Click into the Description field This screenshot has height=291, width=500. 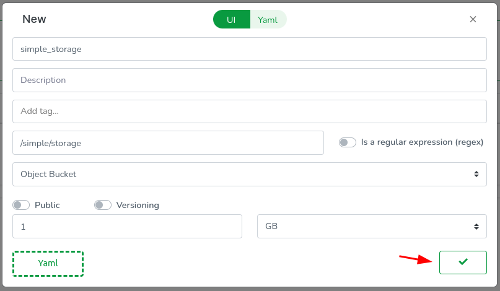249,80
